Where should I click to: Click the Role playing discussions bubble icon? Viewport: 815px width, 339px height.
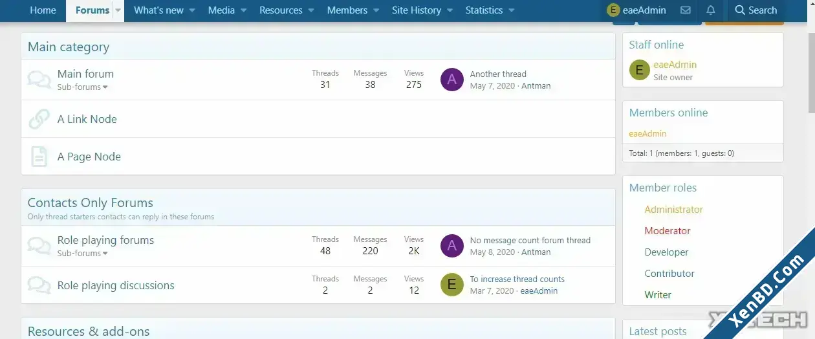39,285
